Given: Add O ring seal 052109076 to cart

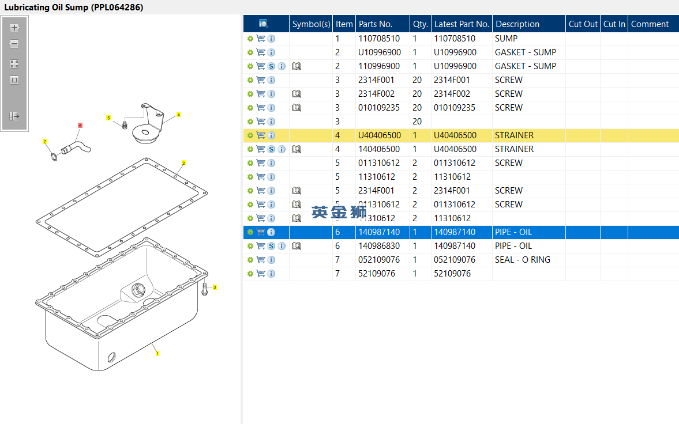Looking at the screenshot, I should (x=261, y=260).
